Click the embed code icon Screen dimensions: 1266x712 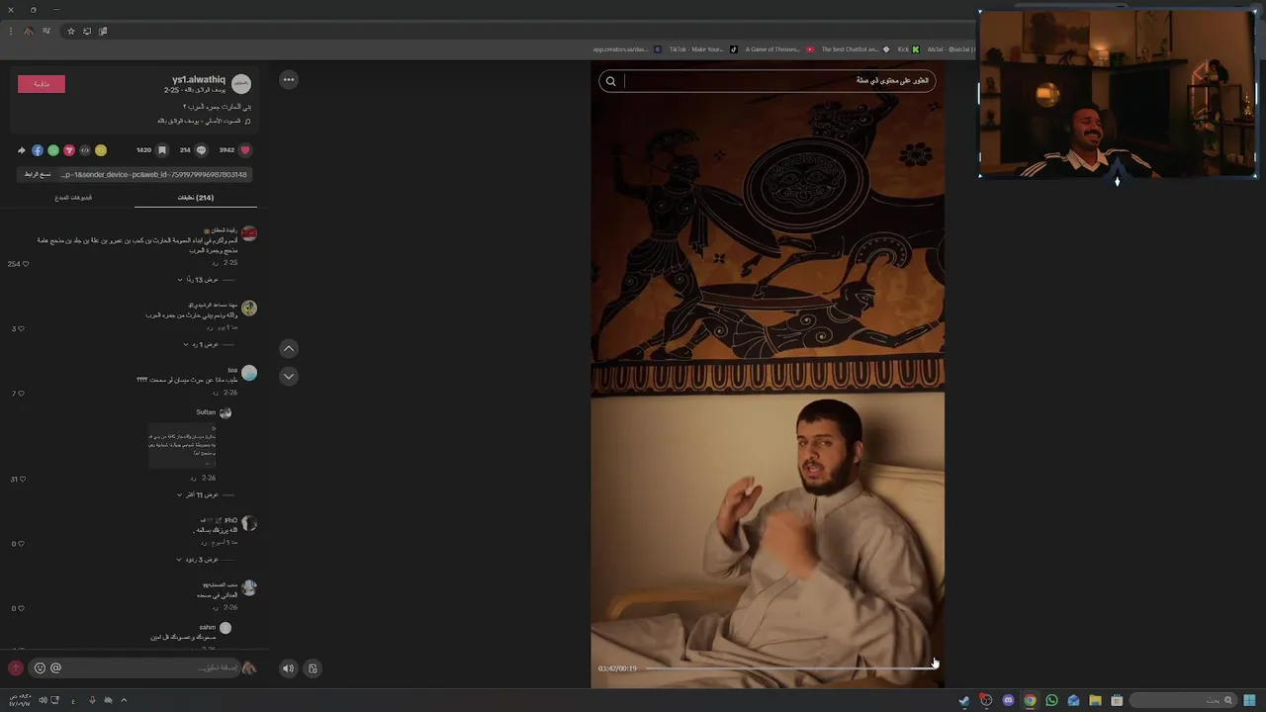point(85,150)
